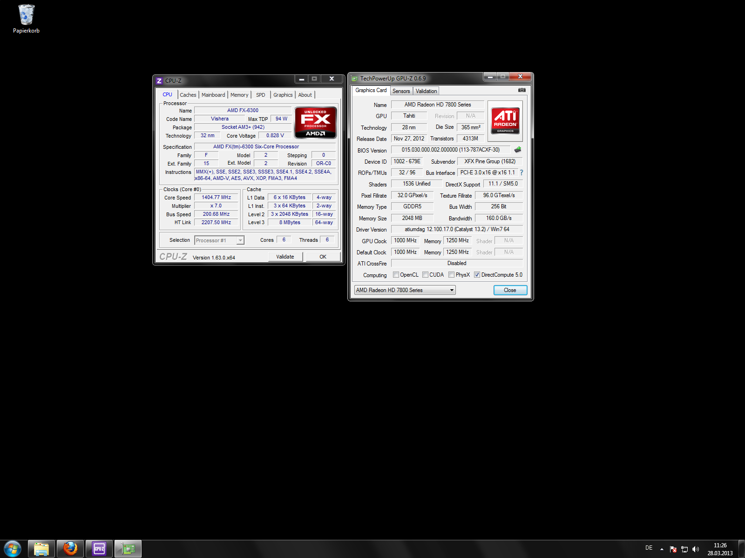Image resolution: width=745 pixels, height=558 pixels.
Task: Click the GPU-Z title bar icon
Action: [x=354, y=79]
